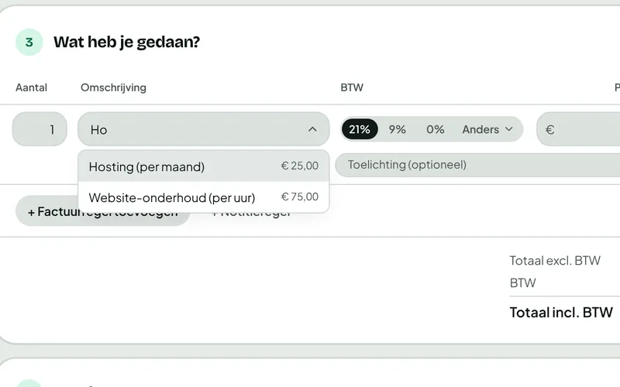Click the Aantal quantity field
This screenshot has width=620, height=387.
point(40,129)
